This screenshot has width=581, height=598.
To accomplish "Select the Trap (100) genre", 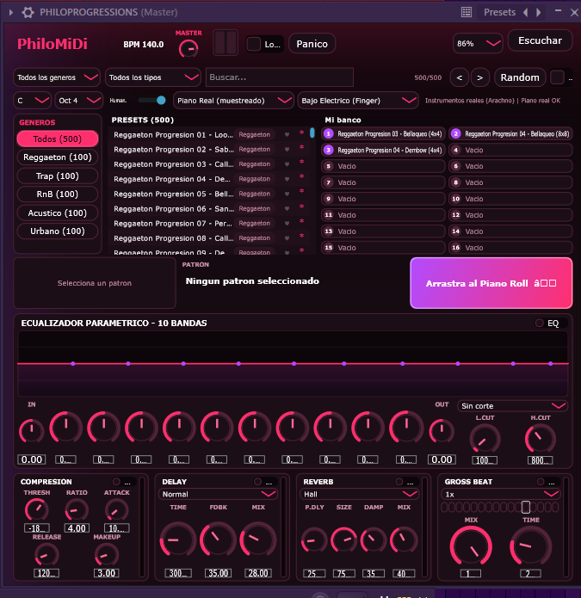I will [x=57, y=176].
